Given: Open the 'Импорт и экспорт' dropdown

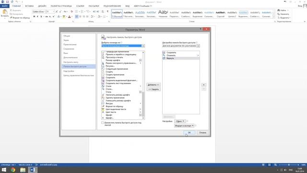Looking at the screenshot, I should tap(184, 125).
